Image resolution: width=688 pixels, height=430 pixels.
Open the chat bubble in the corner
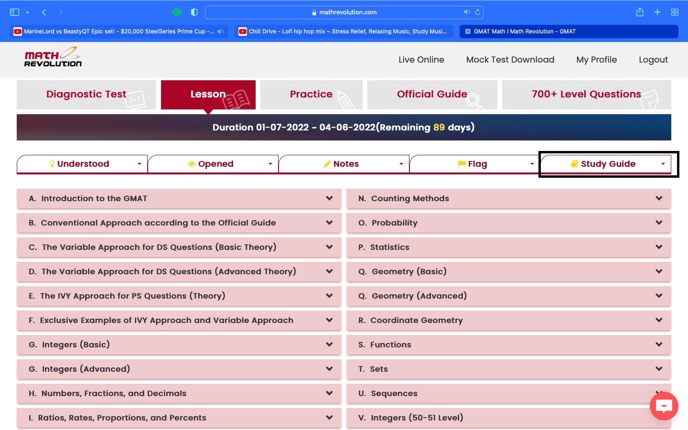click(x=664, y=406)
